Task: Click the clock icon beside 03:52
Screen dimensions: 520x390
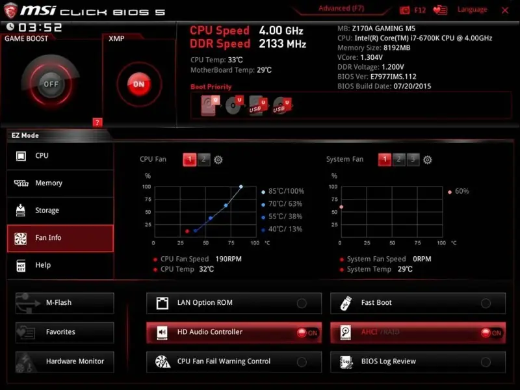Action: click(x=10, y=27)
